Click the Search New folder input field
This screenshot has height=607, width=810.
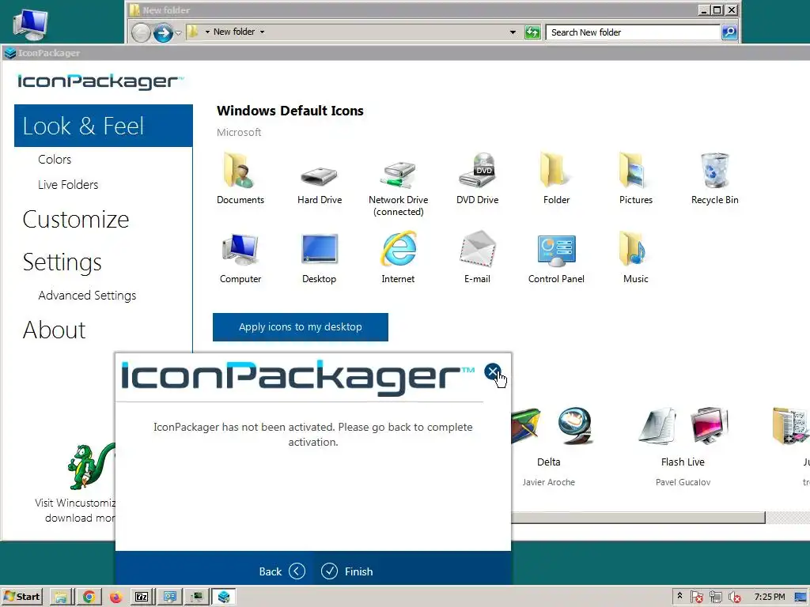(x=633, y=32)
